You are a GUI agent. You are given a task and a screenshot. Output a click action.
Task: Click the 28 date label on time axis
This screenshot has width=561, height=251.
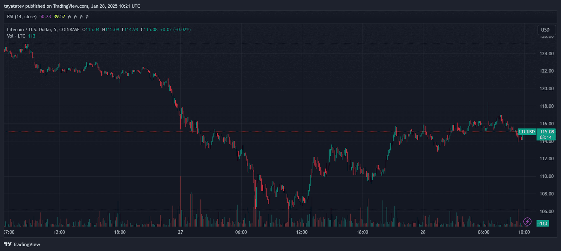coord(423,232)
